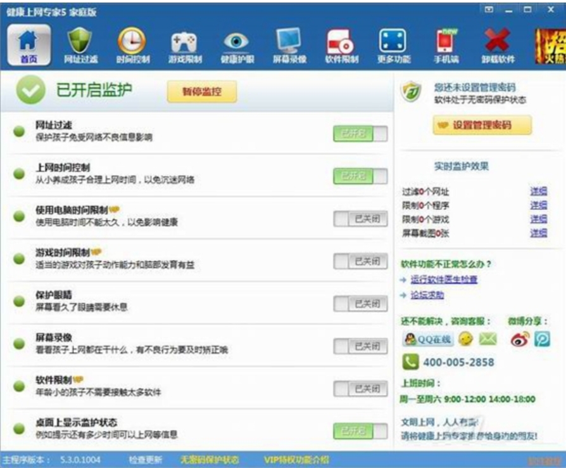Click the QQ在线 support button
Viewport: 566px width, 468px height.
coord(427,339)
